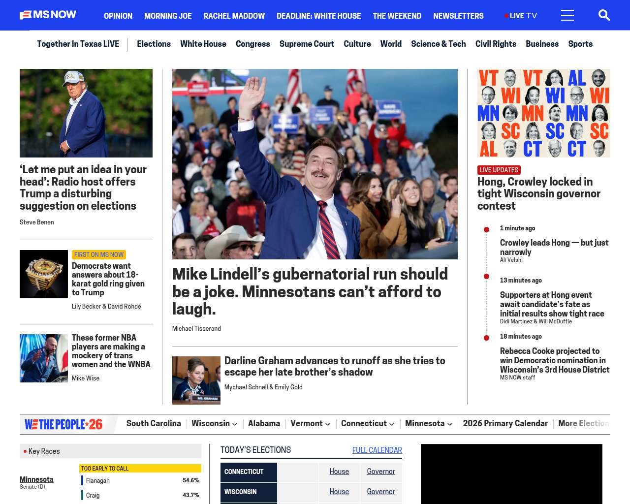Click the Steve Benen byline
Viewport: 630px width, 504px height.
pos(37,222)
